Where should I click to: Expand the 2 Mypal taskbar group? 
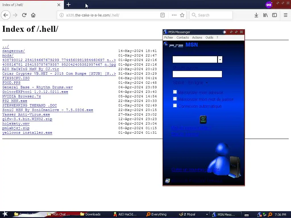(207, 215)
